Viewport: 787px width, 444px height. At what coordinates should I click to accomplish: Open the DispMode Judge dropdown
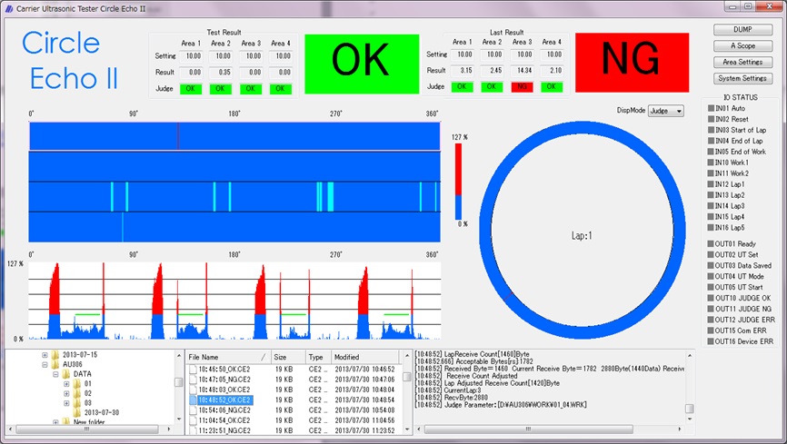click(666, 111)
